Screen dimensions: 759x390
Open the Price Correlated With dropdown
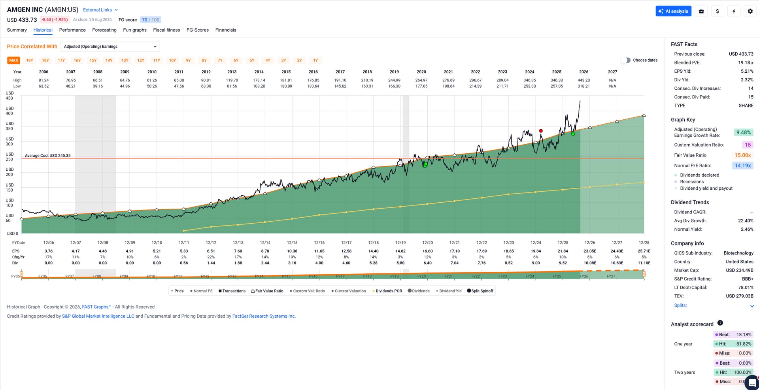coord(110,47)
